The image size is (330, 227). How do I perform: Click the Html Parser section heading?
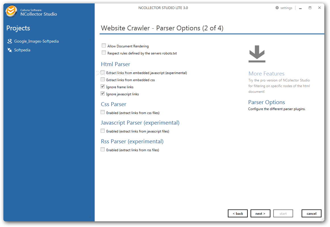115,64
